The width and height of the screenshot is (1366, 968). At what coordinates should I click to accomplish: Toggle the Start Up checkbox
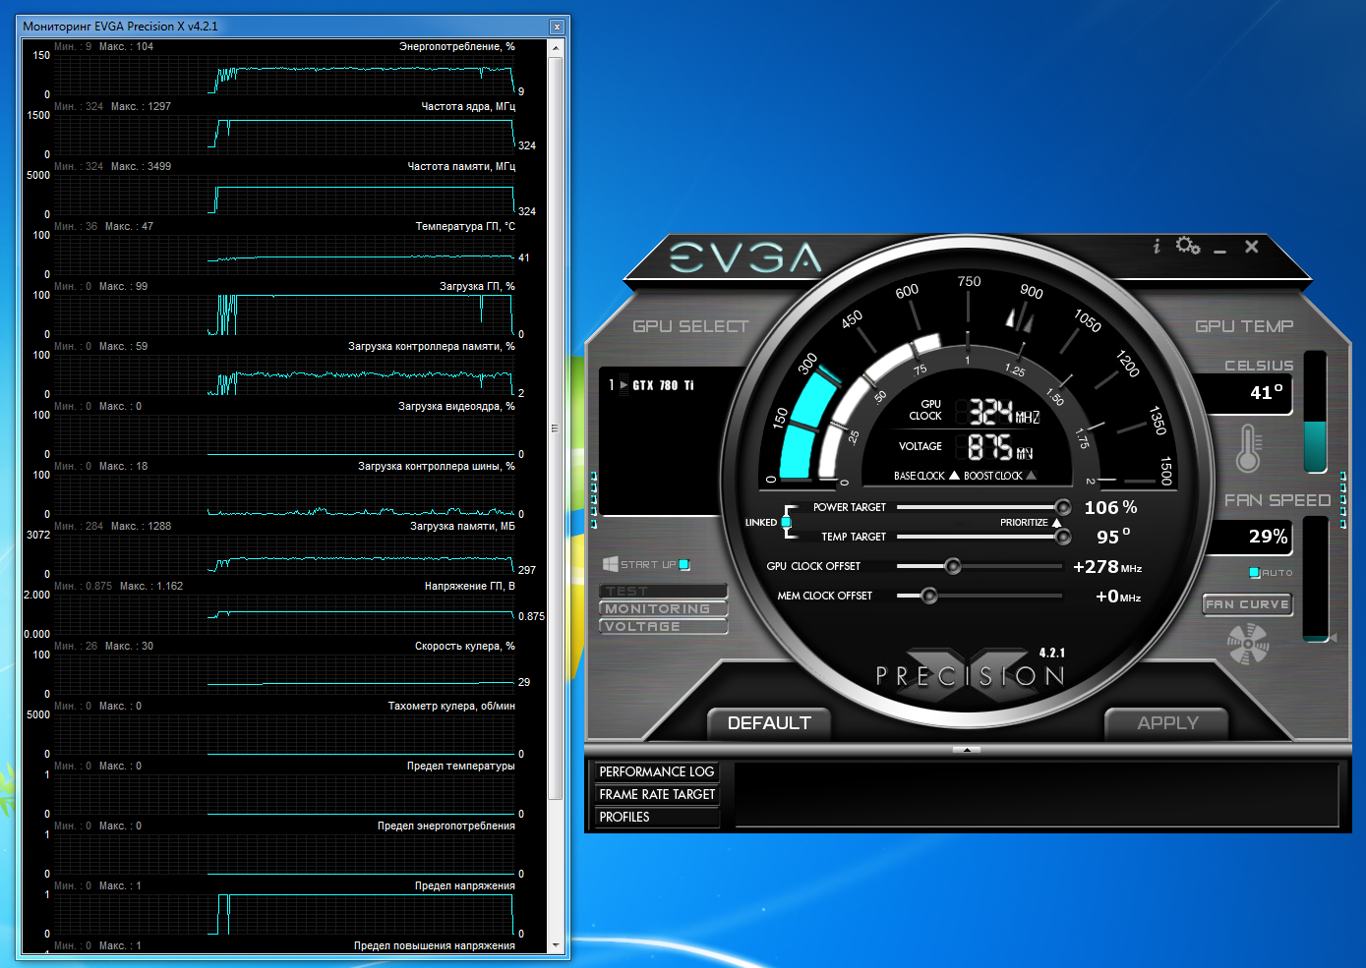(x=684, y=564)
